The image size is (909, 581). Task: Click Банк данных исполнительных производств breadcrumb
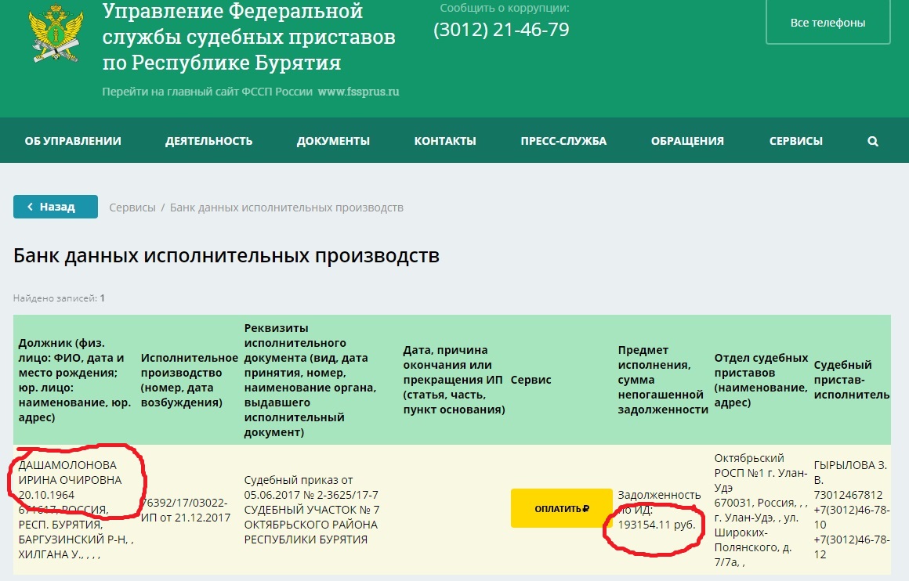coord(287,207)
